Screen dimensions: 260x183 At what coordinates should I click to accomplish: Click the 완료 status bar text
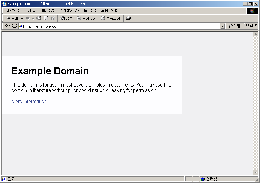[11, 179]
